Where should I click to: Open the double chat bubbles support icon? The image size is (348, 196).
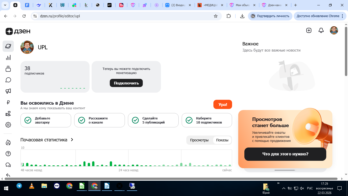pyautogui.click(x=8, y=165)
